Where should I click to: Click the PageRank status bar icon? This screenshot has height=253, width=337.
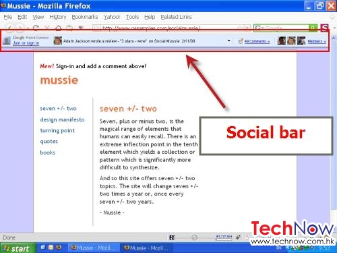point(172,237)
